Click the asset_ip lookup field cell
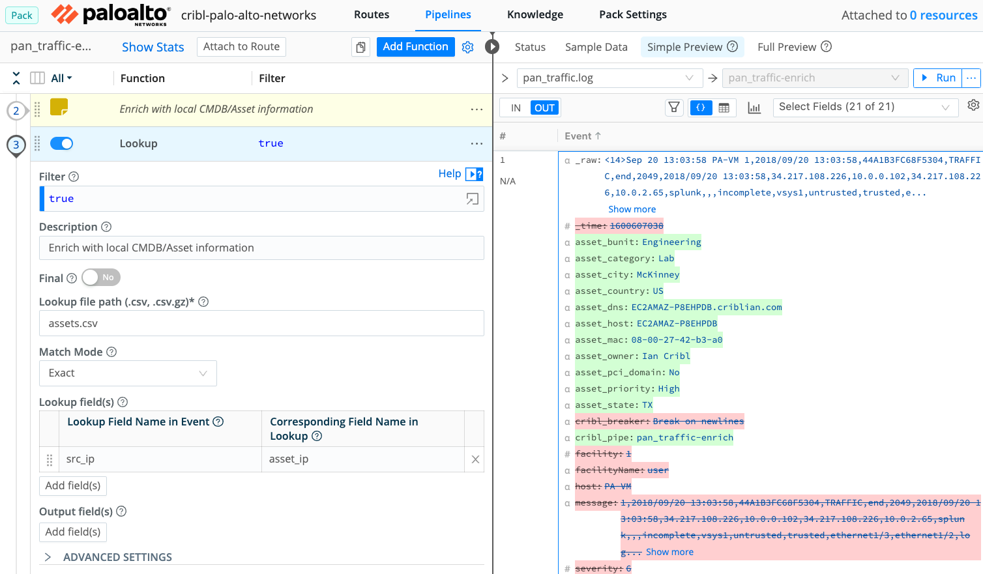This screenshot has width=983, height=574. click(363, 459)
